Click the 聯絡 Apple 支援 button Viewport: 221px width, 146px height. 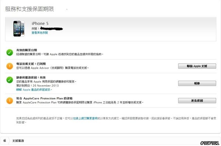[x=197, y=66]
